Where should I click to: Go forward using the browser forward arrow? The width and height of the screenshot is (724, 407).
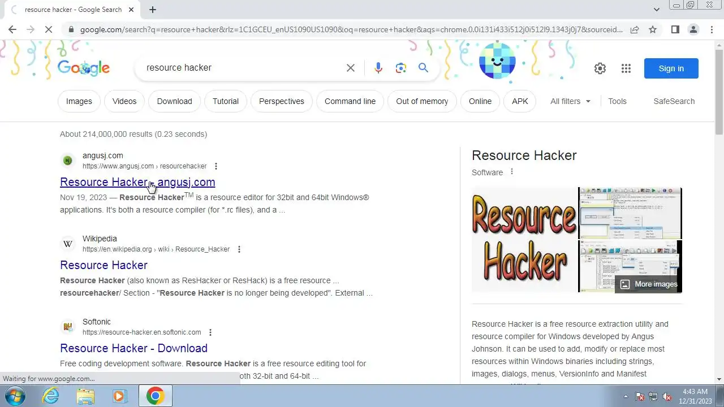(x=31, y=29)
